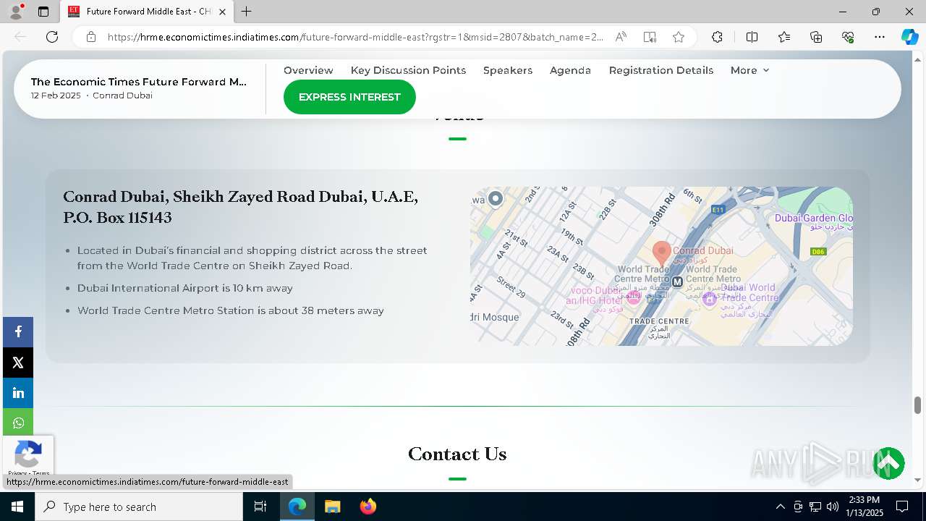
Task: Open Browser essentials icon
Action: 848,37
